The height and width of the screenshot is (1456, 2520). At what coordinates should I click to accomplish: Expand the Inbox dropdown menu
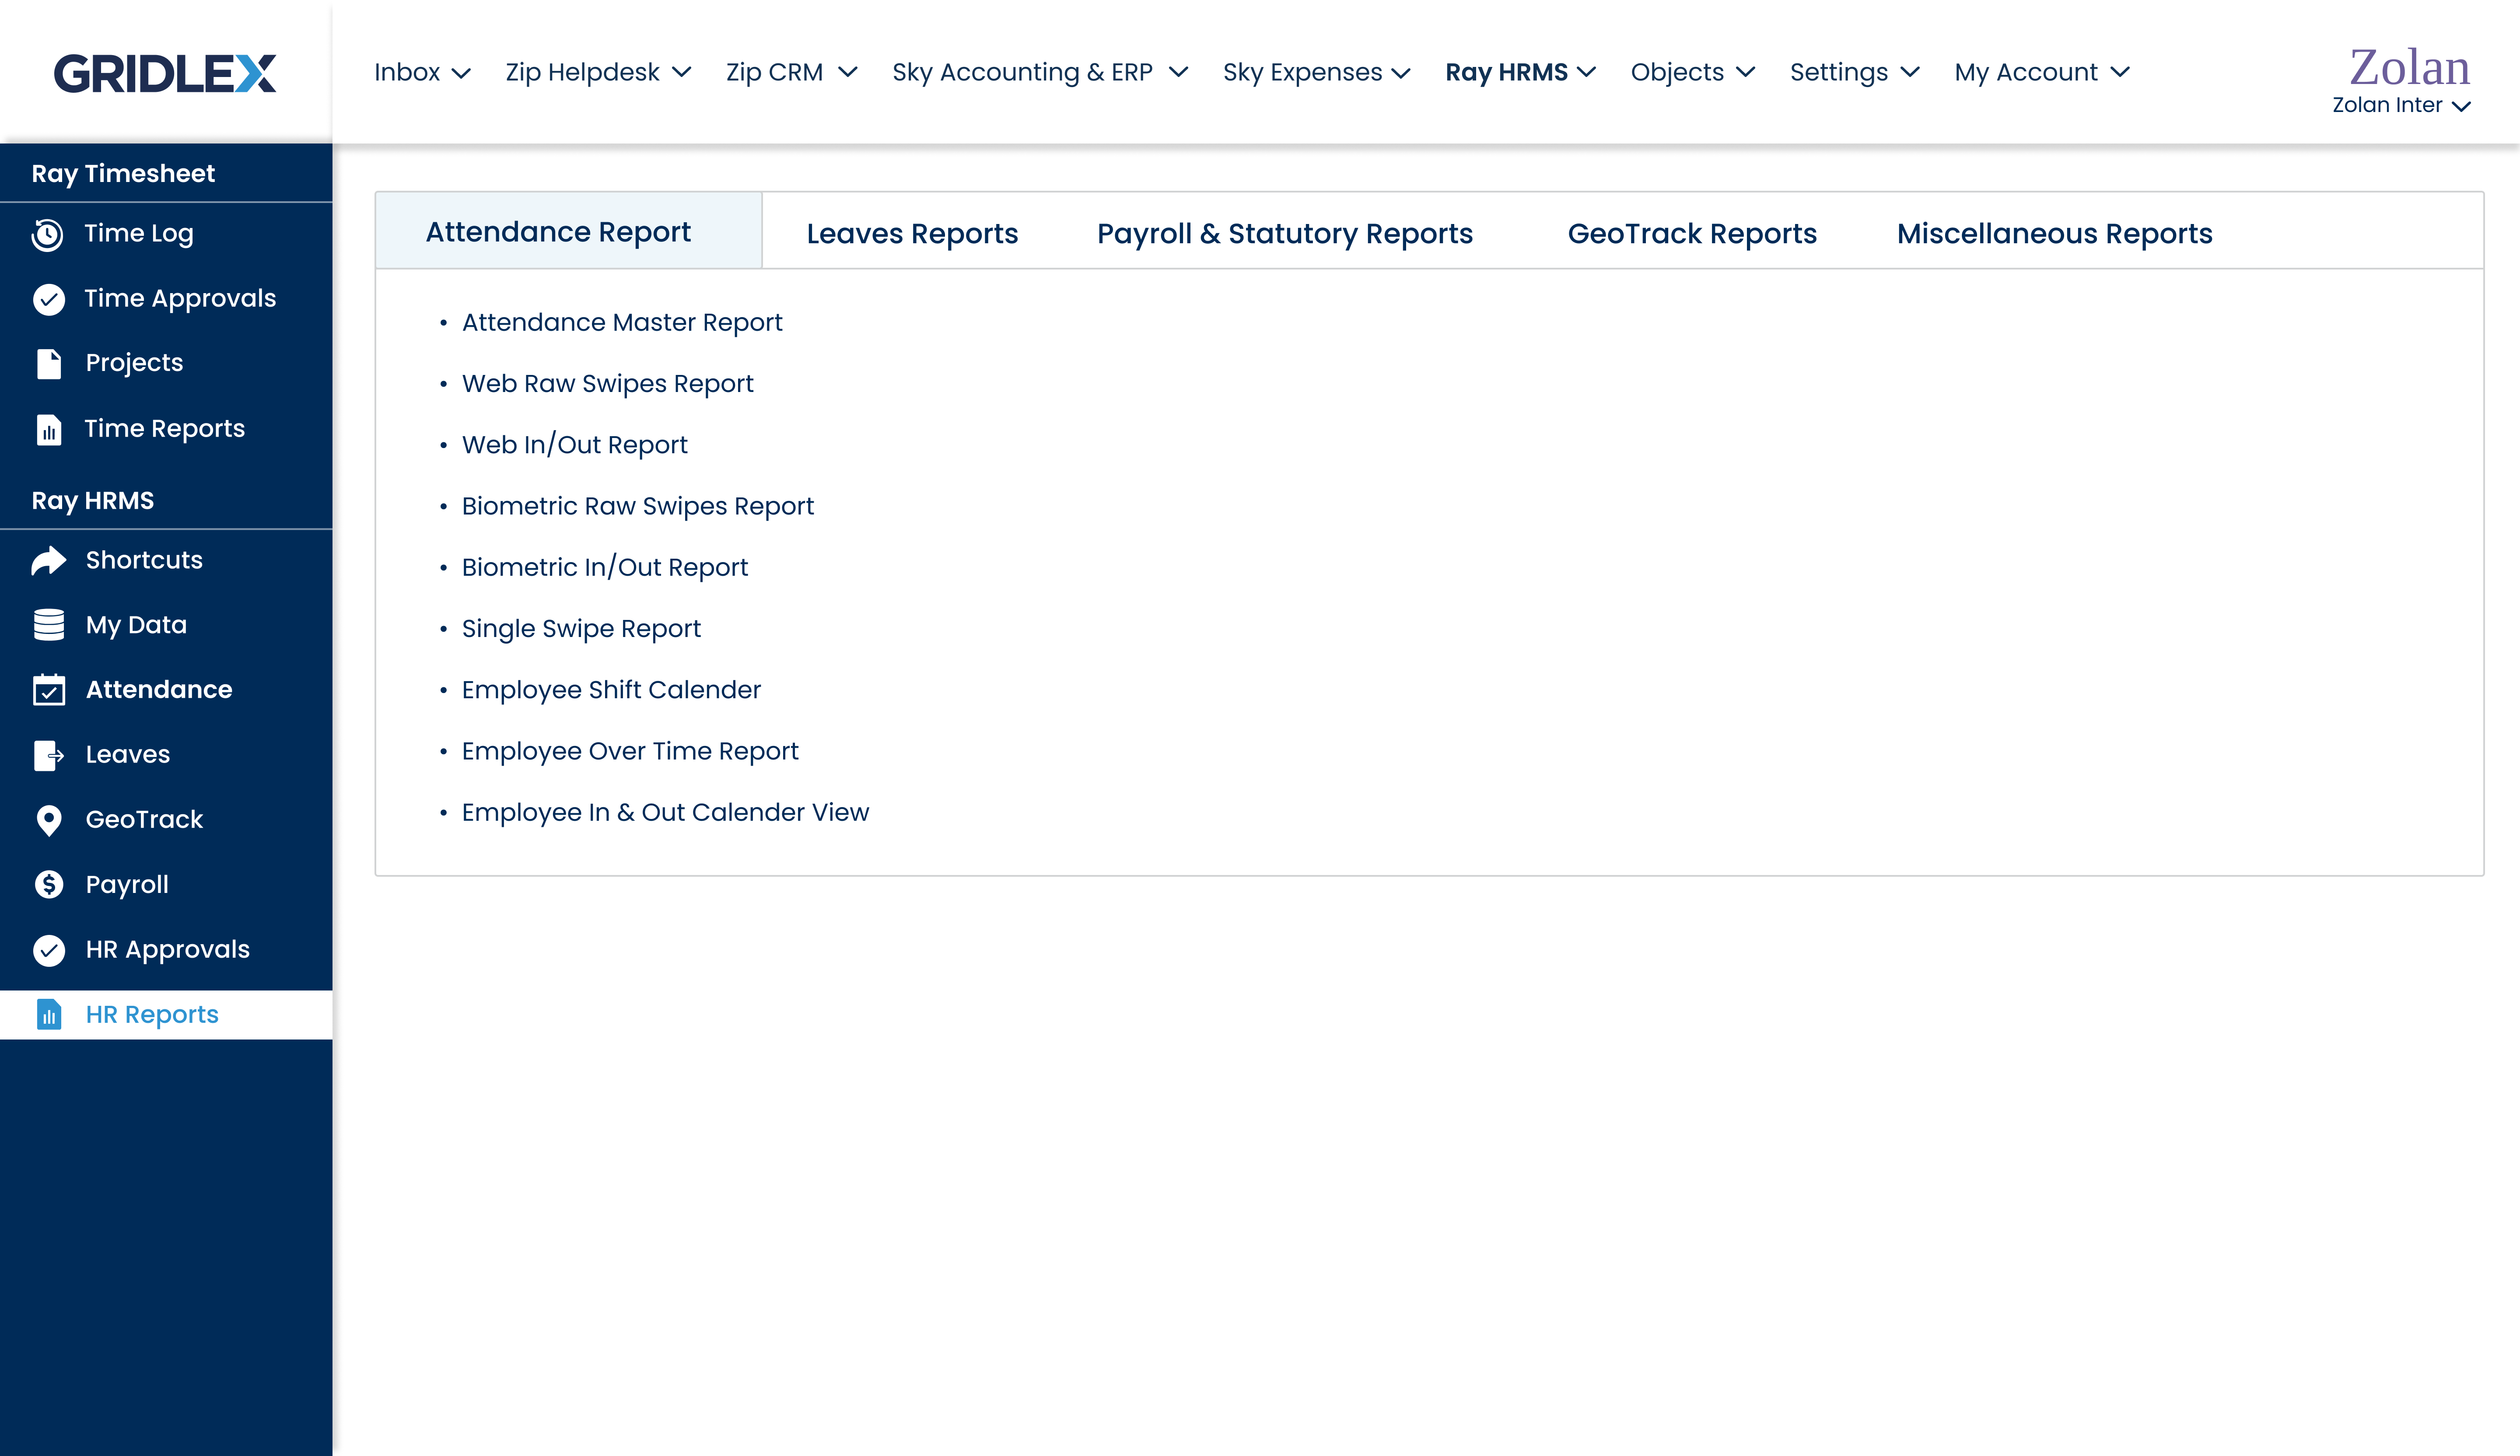click(421, 73)
